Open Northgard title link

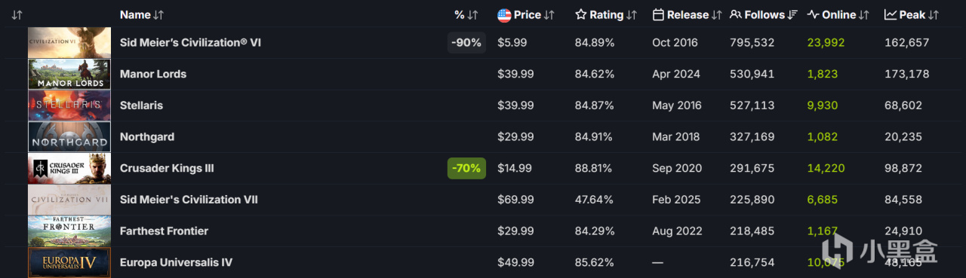[x=147, y=137]
